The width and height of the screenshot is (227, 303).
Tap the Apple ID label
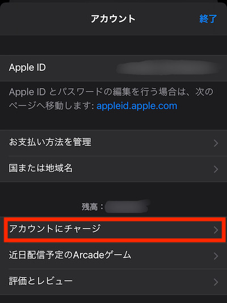[x=27, y=68]
